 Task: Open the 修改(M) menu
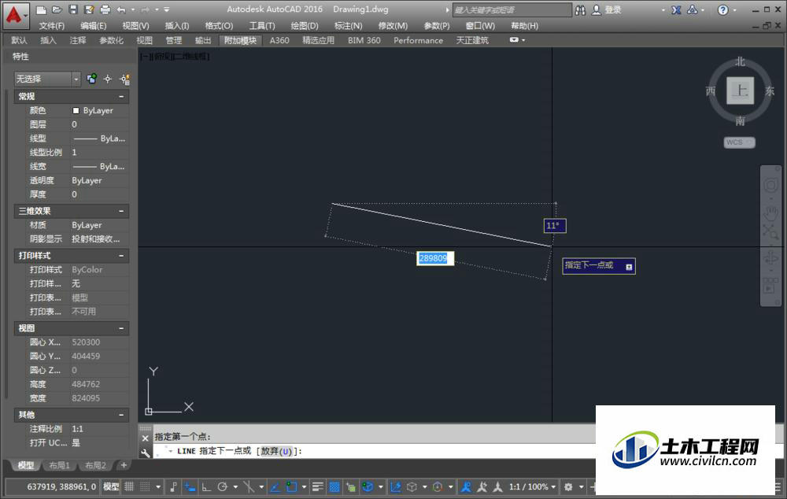point(393,26)
